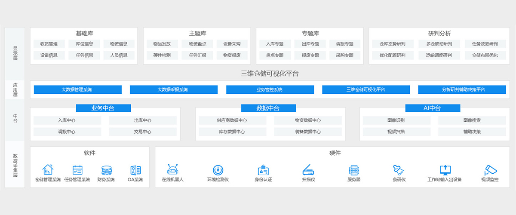Click the 入库专题 tag
Image resolution: width=516 pixels, height=215 pixels.
pos(275,44)
